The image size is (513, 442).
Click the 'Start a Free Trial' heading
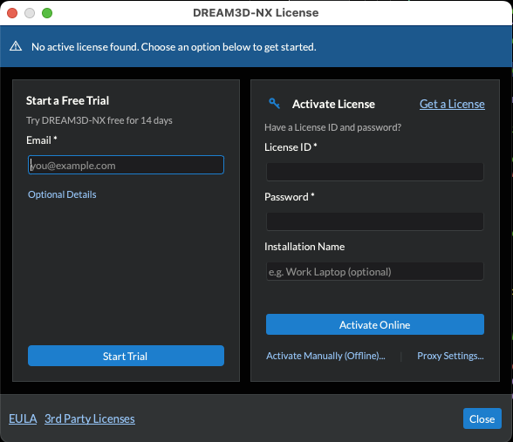click(x=67, y=101)
